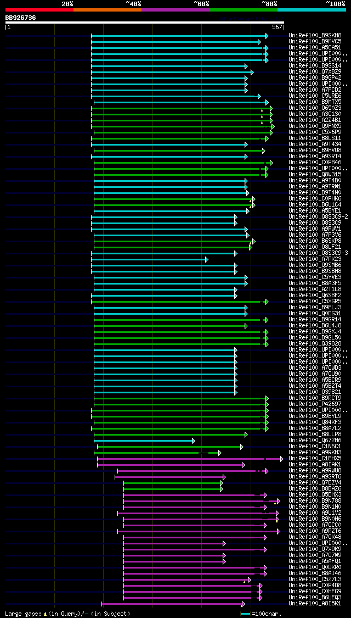Open the UniRef100_Q7EZV4 entry
This screenshot has height=618, width=351.
pyautogui.click(x=315, y=483)
